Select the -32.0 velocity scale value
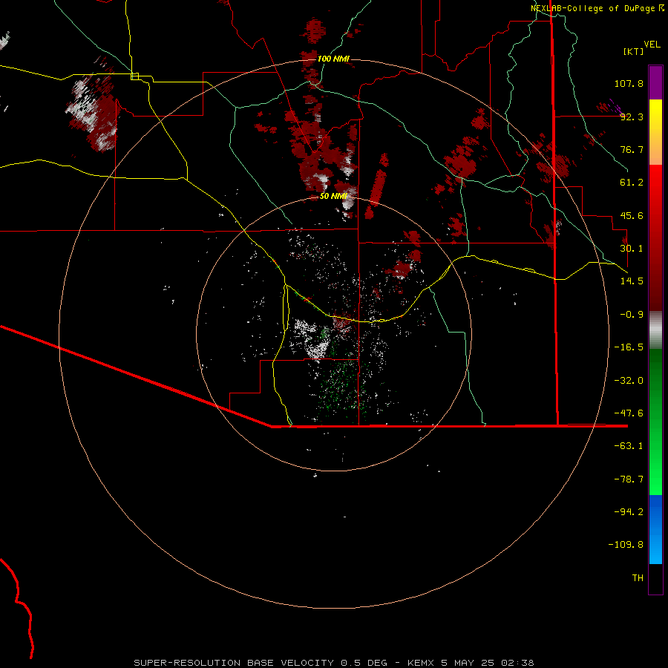The image size is (668, 668). pos(629,381)
